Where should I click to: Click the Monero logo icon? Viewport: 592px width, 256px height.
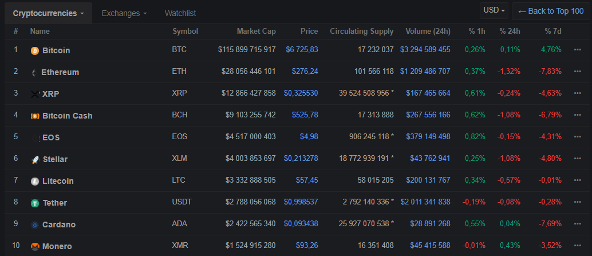click(x=35, y=246)
